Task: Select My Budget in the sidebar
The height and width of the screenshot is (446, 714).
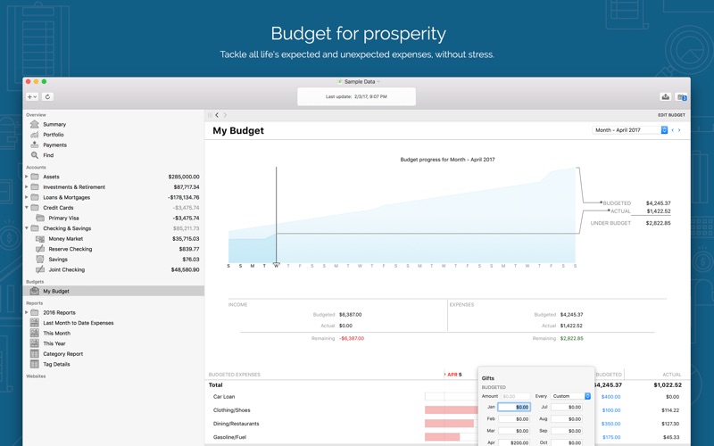Action: point(55,291)
